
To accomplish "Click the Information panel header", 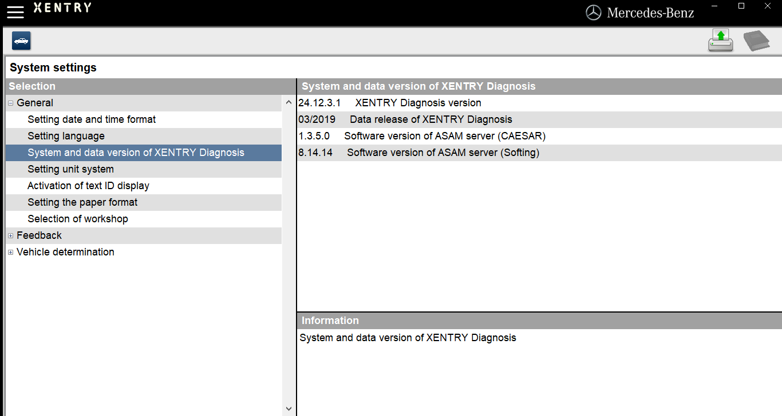I will click(539, 321).
